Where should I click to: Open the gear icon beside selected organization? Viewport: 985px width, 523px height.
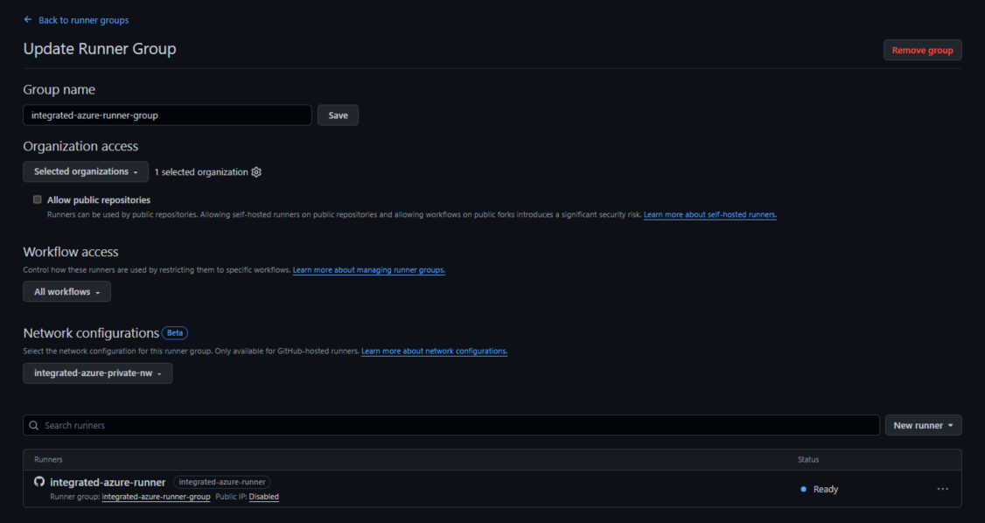(256, 172)
